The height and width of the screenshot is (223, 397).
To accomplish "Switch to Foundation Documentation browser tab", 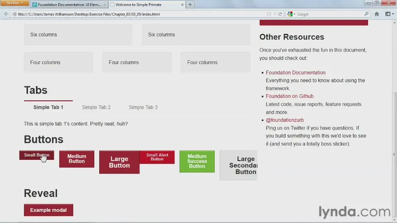I will pos(69,5).
